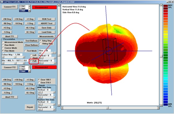Viewport: 174px width, 114px height.
Task: Click the right arrow of Slice slider
Action: tap(55, 53)
